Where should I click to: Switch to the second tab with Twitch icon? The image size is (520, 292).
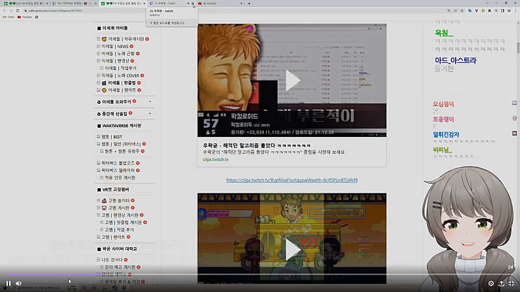pyautogui.click(x=73, y=3)
